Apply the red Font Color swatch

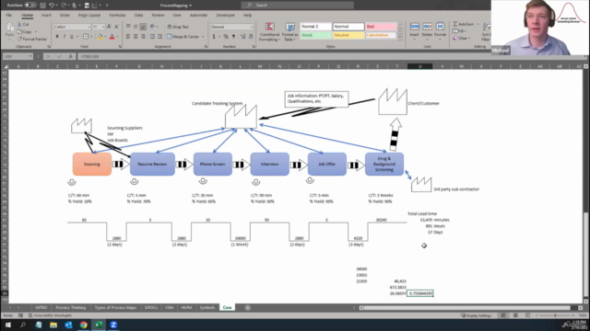(x=112, y=37)
